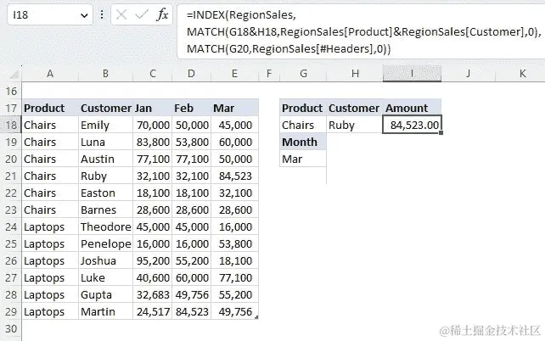545x341 pixels.
Task: Select the Theodore customer cell
Action: [x=105, y=226]
